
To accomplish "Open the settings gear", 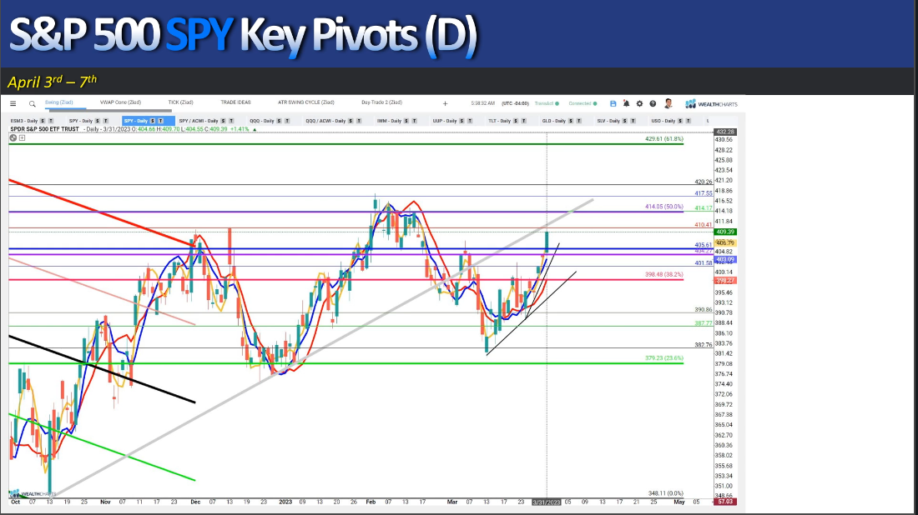I will [639, 103].
